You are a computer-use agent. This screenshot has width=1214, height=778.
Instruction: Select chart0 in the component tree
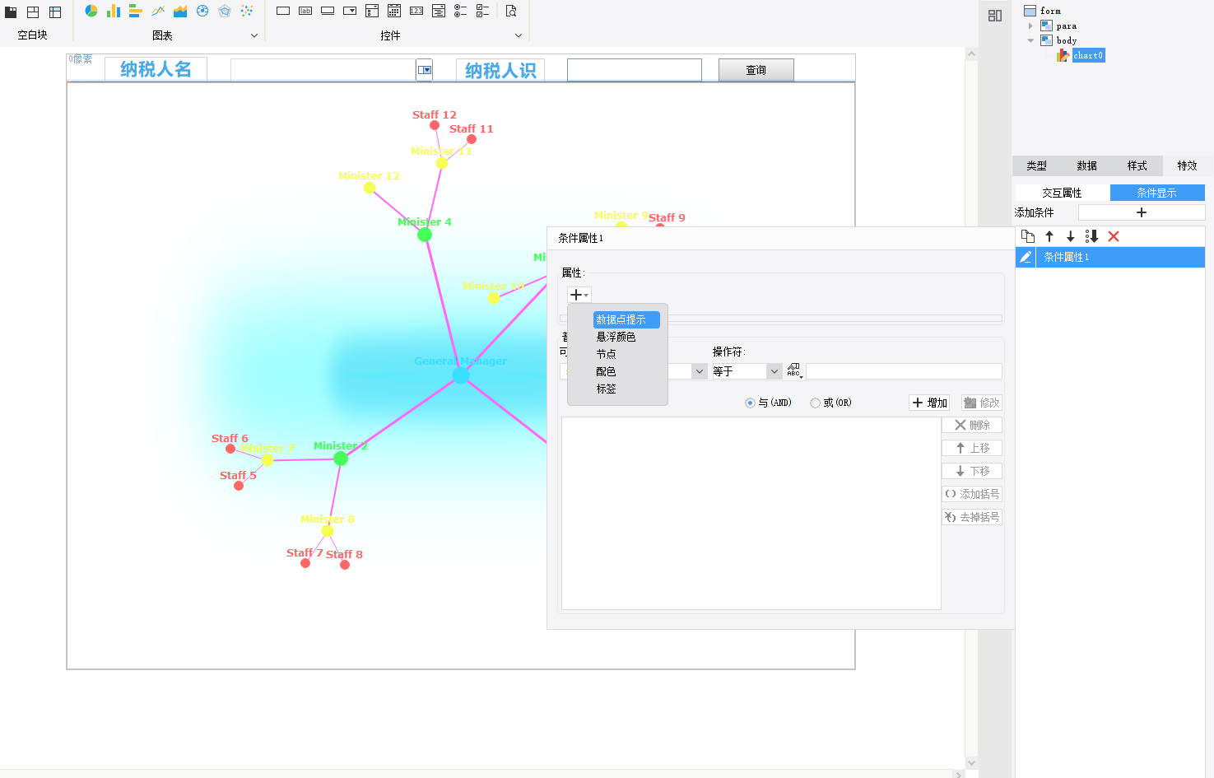[1088, 55]
